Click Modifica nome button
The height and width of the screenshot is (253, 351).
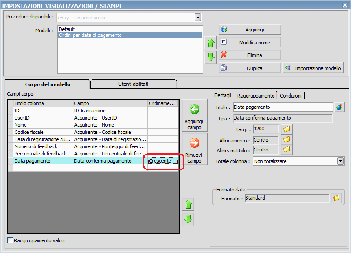click(250, 42)
